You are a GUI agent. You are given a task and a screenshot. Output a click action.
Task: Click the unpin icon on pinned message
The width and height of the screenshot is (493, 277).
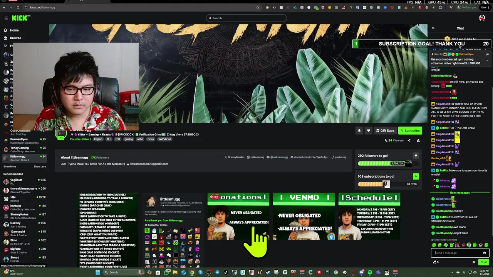487,54
